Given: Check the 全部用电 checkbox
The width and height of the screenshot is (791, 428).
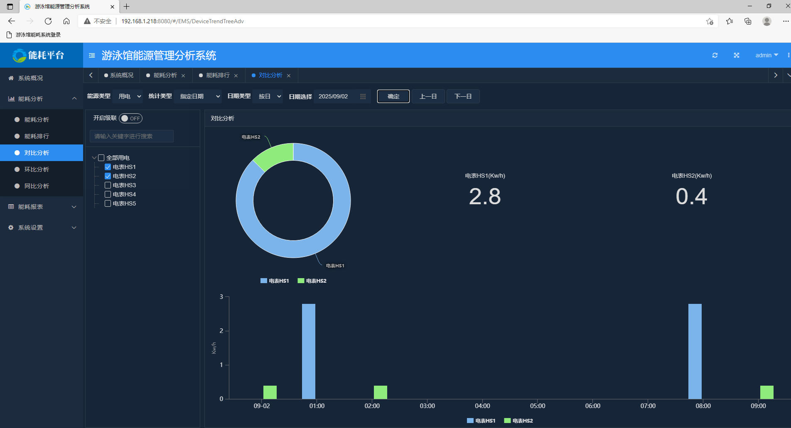Looking at the screenshot, I should coord(101,158).
